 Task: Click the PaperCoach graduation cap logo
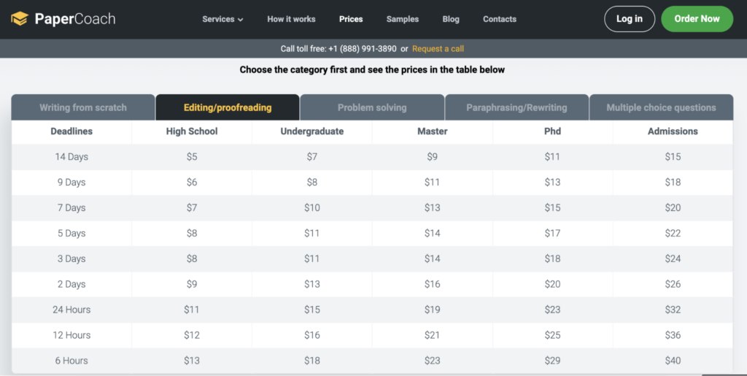pos(20,18)
